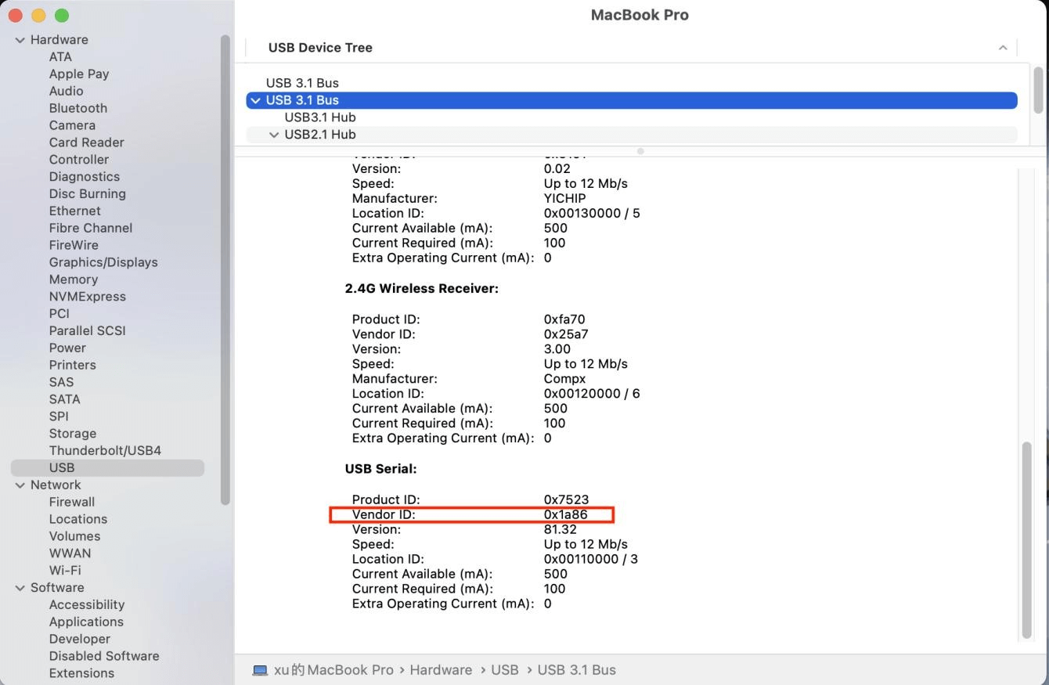Screen dimensions: 1049x685
Task: Click xu的MacBook Pro in path bar
Action: point(333,670)
